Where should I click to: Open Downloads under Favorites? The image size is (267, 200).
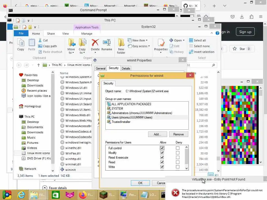point(35,85)
